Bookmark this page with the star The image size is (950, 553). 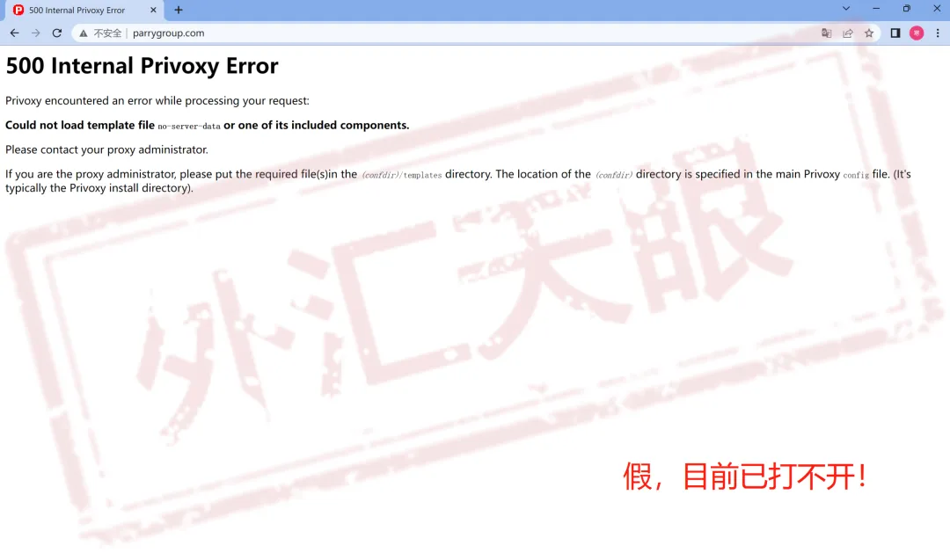[x=869, y=33]
